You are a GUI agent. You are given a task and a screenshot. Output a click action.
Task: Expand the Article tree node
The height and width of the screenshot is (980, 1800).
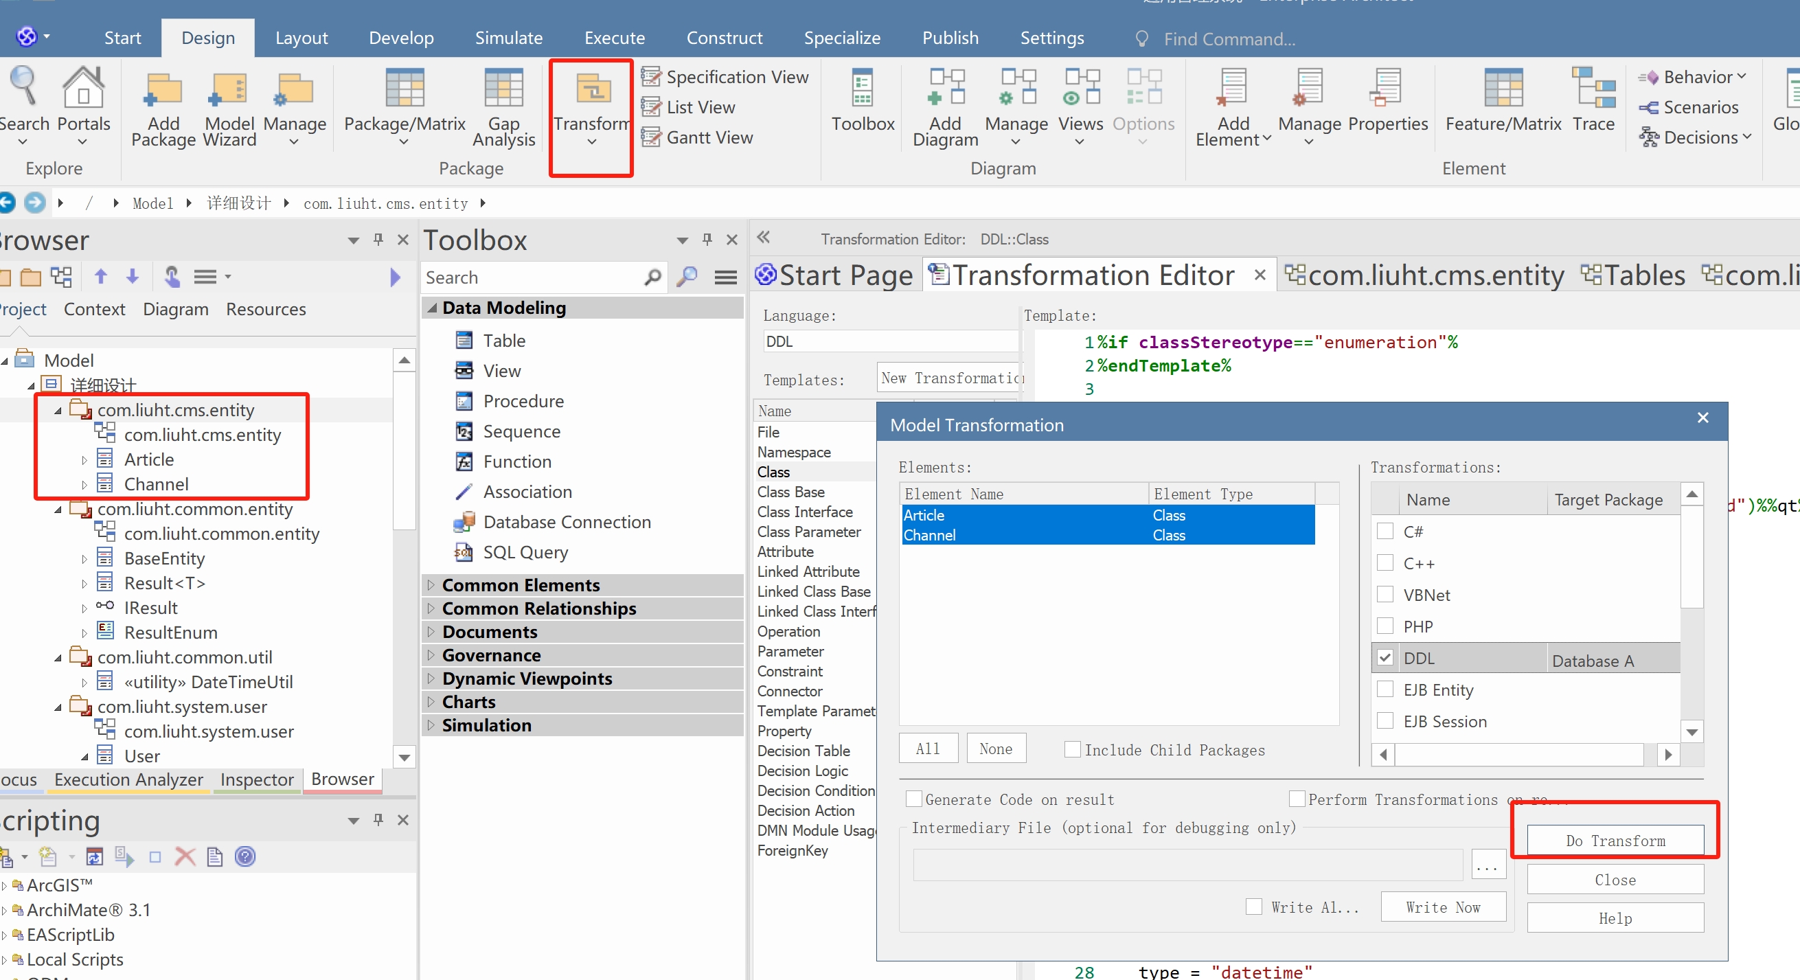(84, 460)
